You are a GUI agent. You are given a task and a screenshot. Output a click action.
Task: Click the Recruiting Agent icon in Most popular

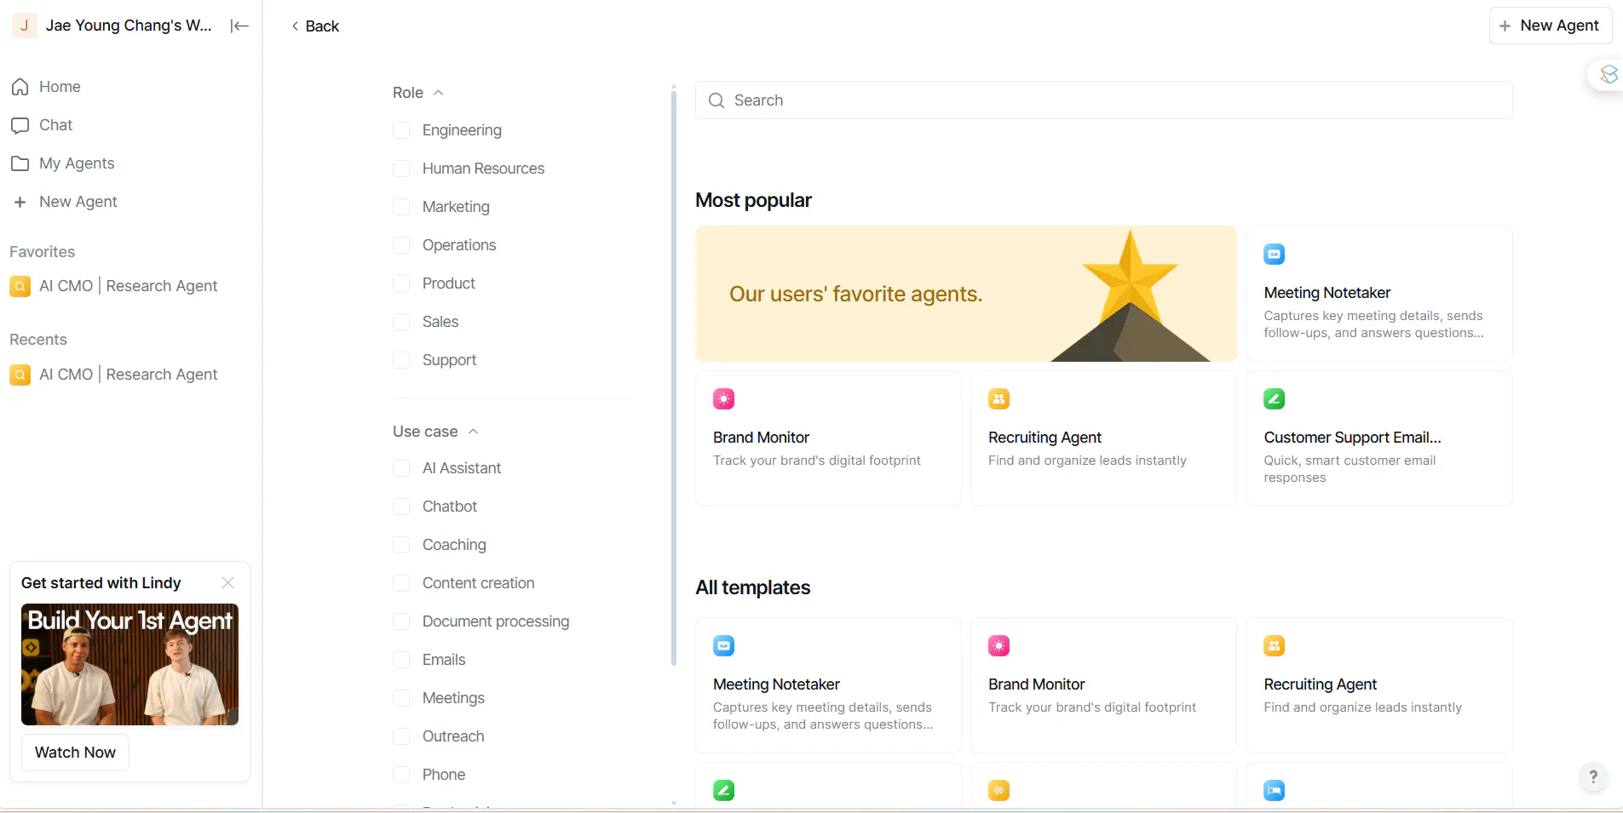tap(999, 398)
